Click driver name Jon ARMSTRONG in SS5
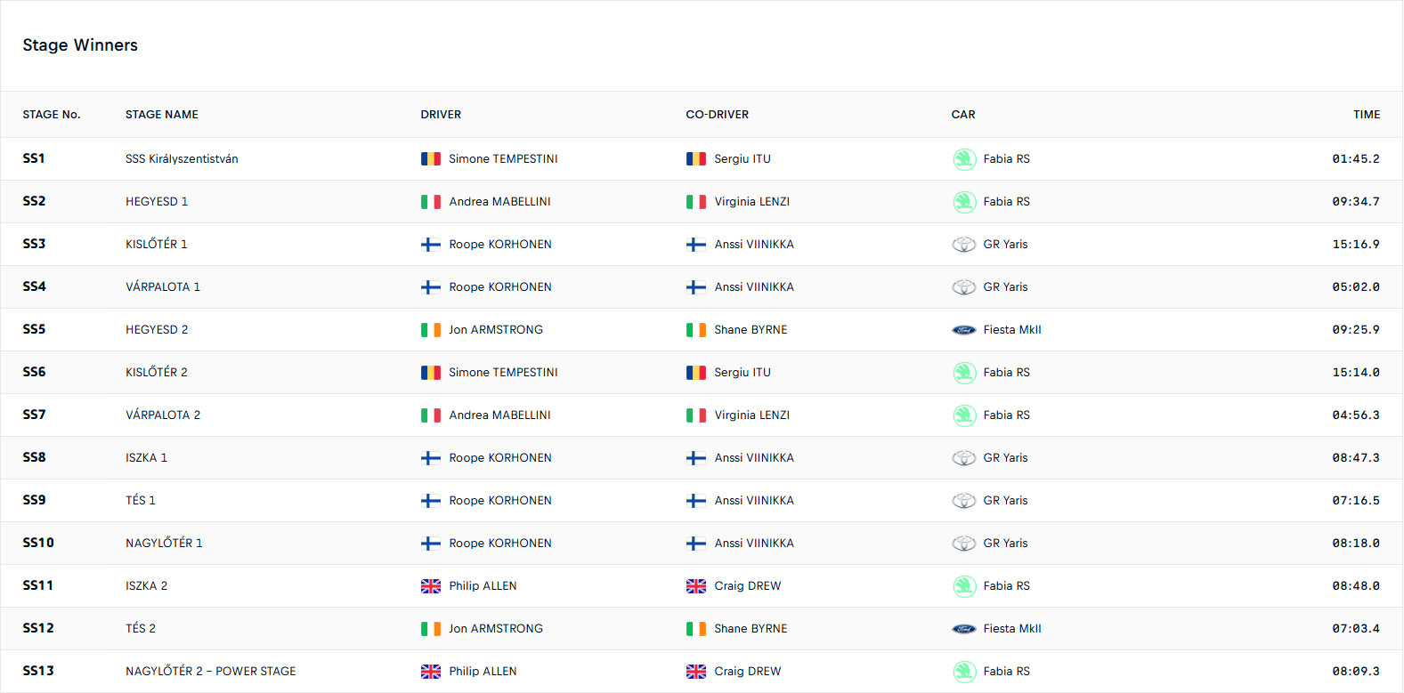The height and width of the screenshot is (693, 1404). click(x=496, y=330)
